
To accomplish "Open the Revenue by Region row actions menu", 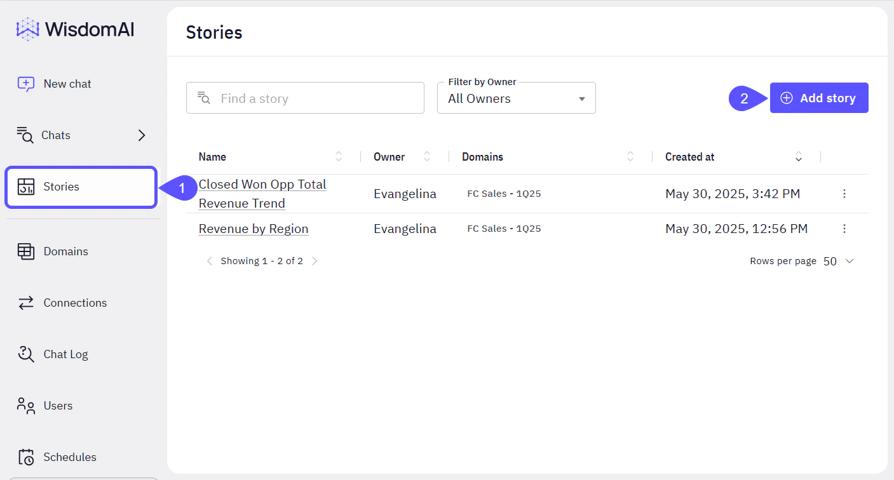I will (844, 228).
